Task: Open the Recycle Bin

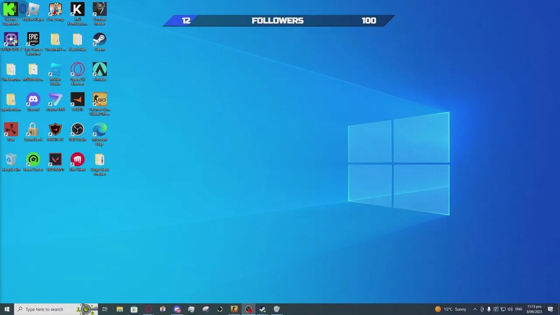Action: click(11, 159)
